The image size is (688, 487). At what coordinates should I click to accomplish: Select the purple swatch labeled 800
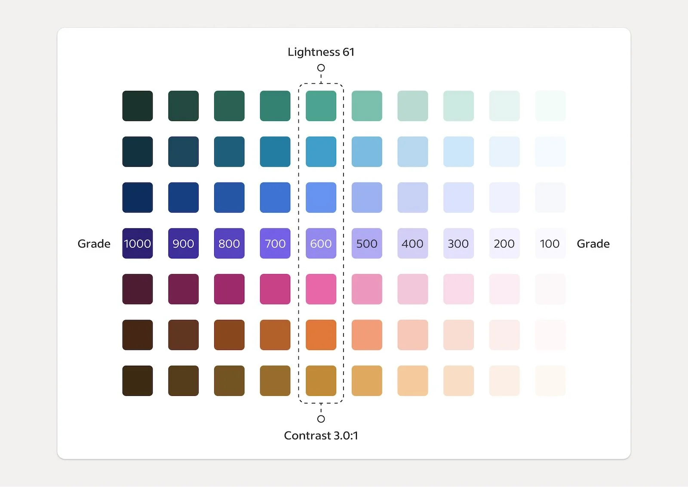(x=229, y=243)
